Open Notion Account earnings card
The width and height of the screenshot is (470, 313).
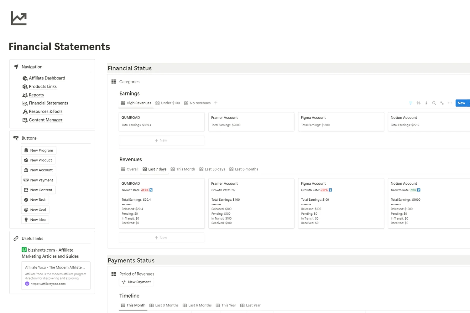[429, 121]
